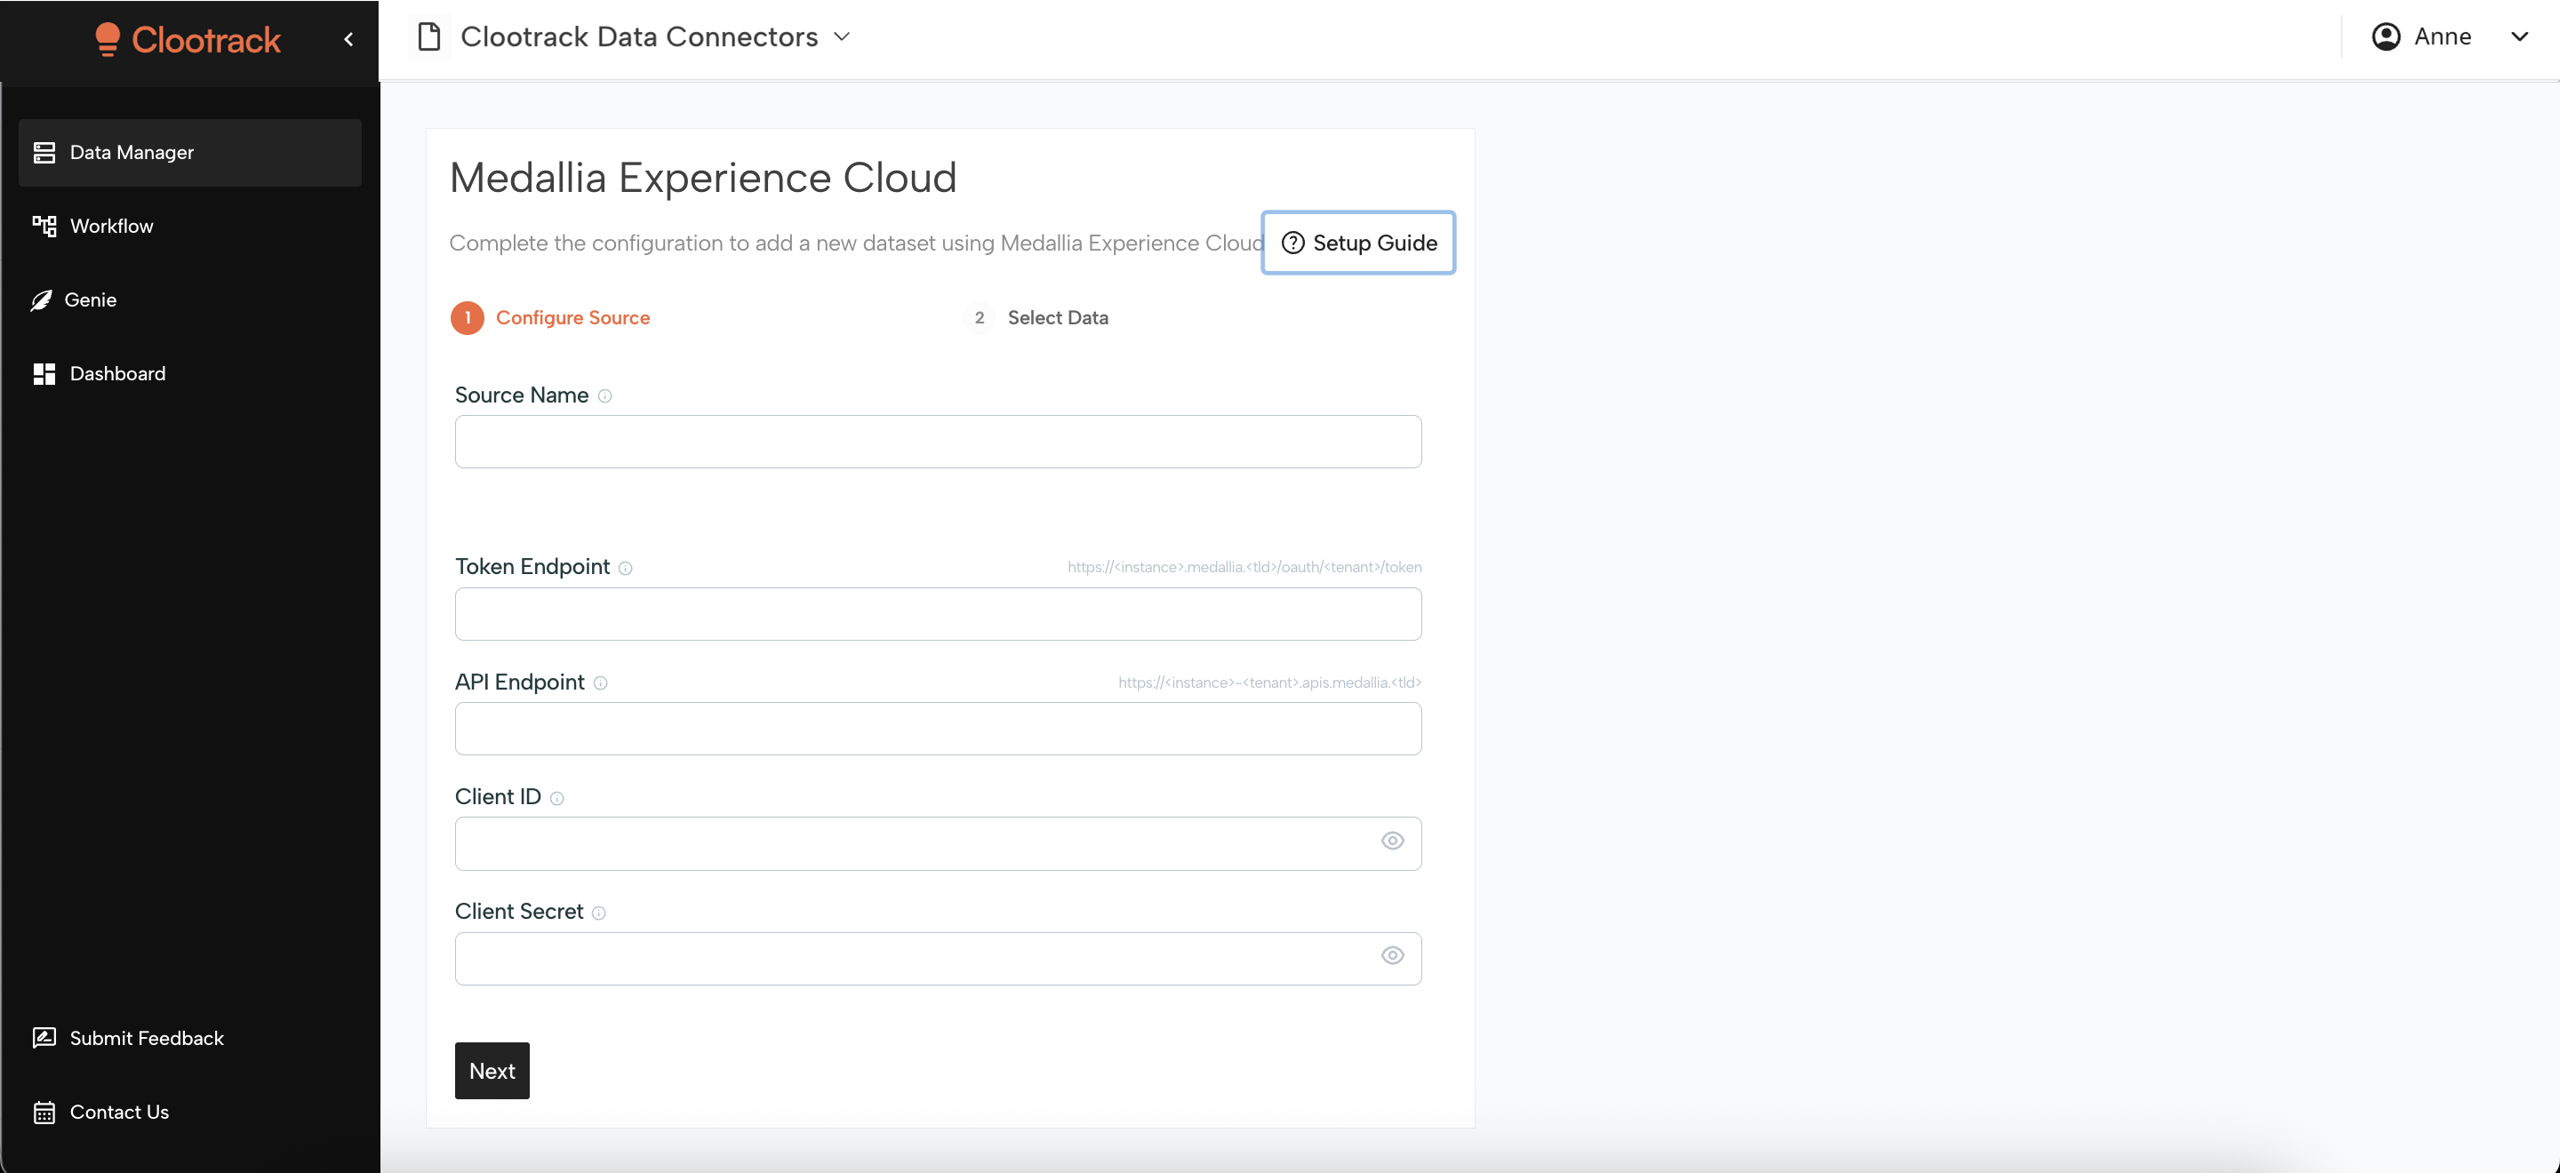Click the Clootrack logo

(x=188, y=40)
